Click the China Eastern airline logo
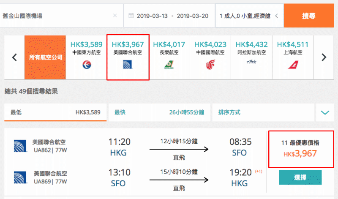The image size is (338, 199). pos(87,65)
